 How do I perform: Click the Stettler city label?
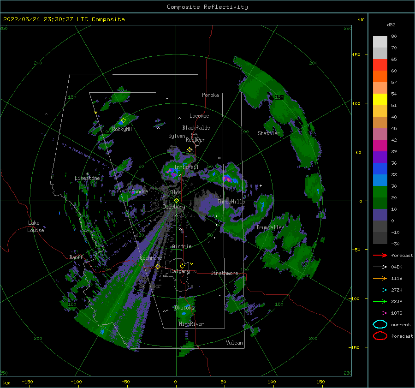click(269, 133)
